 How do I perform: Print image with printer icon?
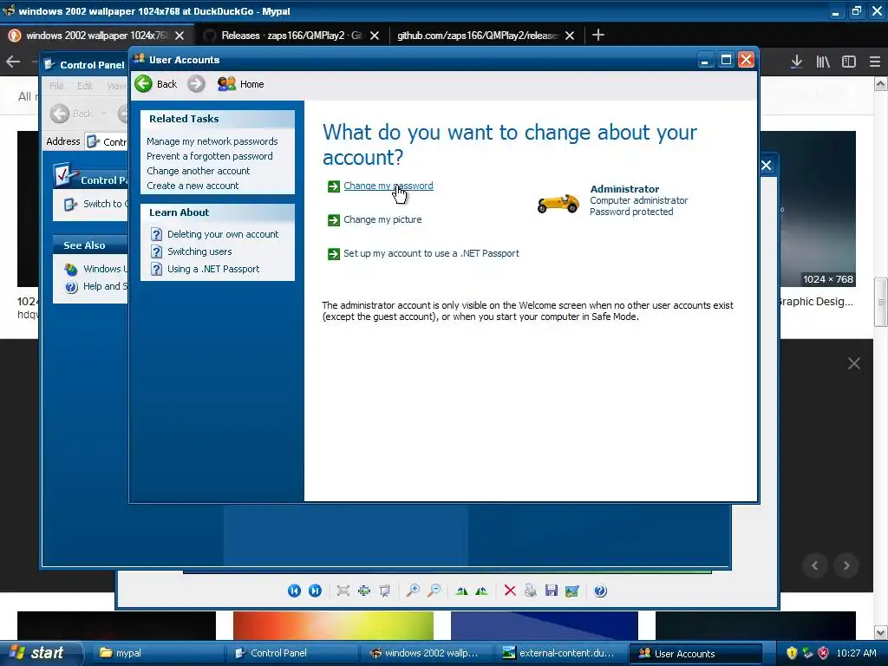530,591
